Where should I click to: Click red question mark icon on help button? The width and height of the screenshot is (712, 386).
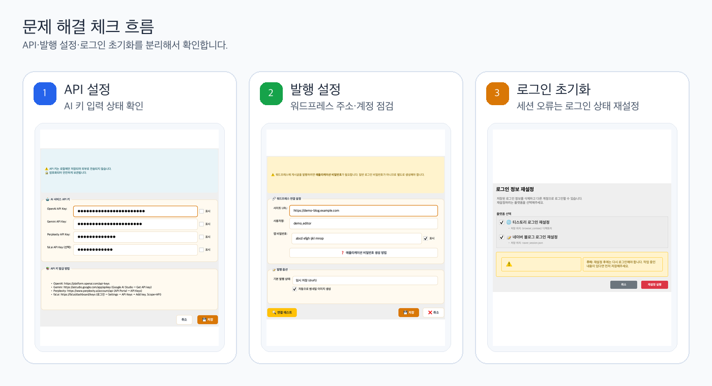(x=343, y=252)
